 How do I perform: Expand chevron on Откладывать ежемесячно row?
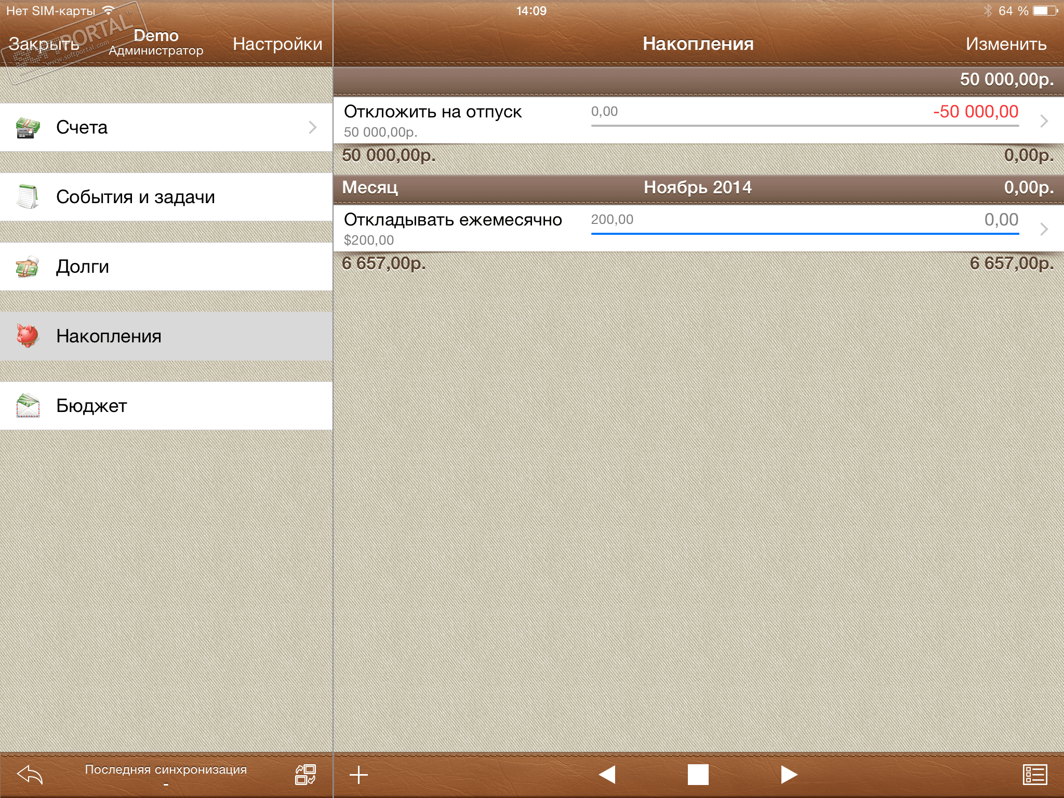[x=1044, y=229]
